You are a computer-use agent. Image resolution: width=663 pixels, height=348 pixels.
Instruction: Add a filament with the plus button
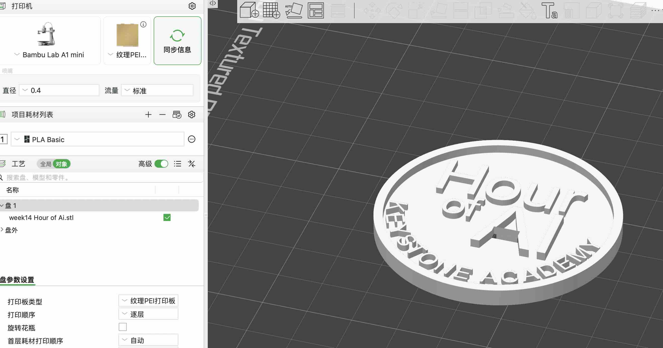[148, 115]
